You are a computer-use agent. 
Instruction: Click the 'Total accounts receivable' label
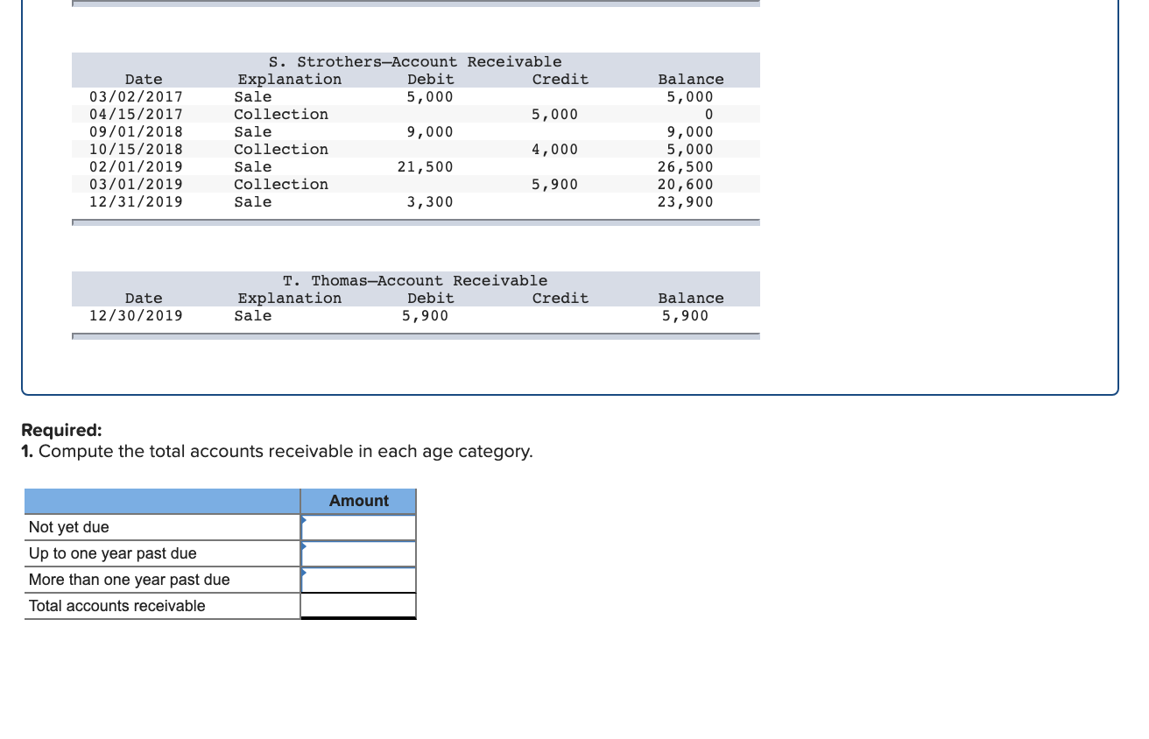pos(117,606)
